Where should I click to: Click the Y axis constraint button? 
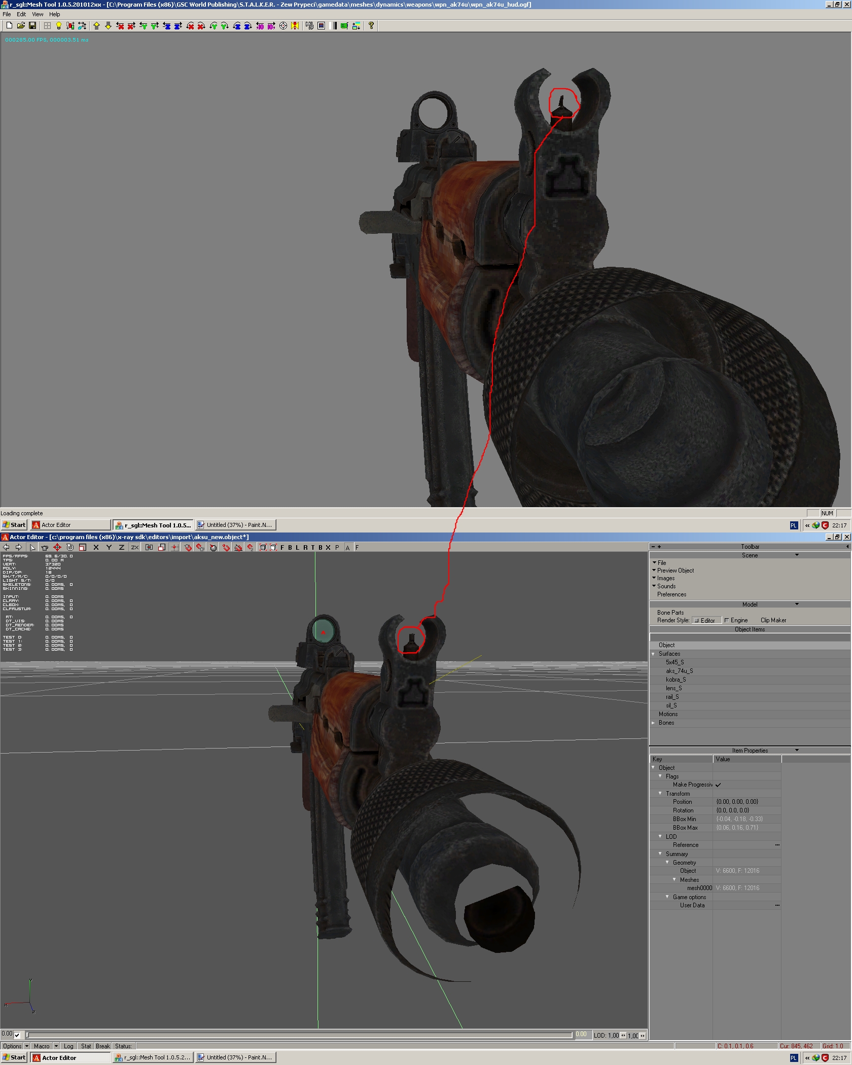109,547
